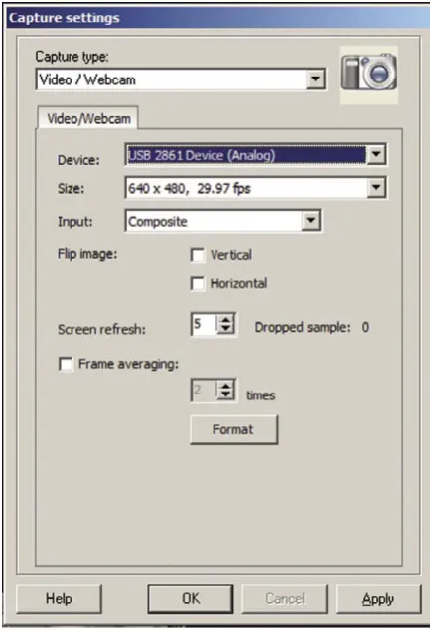Expand the Input dropdown arrow
This screenshot has height=631, width=430.
click(311, 221)
